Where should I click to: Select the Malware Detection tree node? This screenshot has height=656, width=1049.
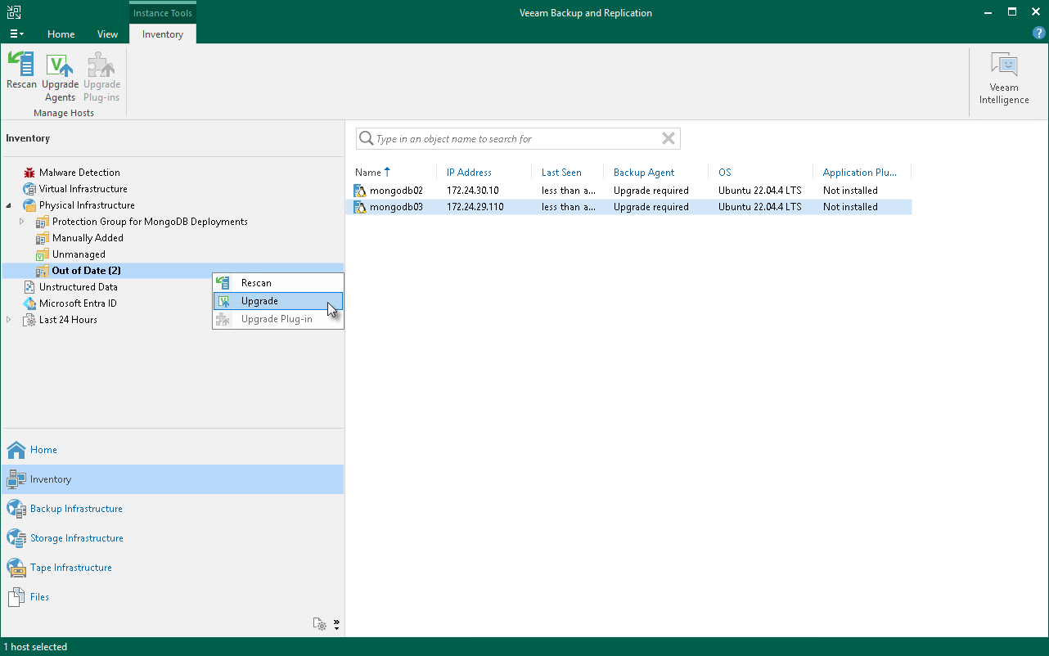click(79, 173)
